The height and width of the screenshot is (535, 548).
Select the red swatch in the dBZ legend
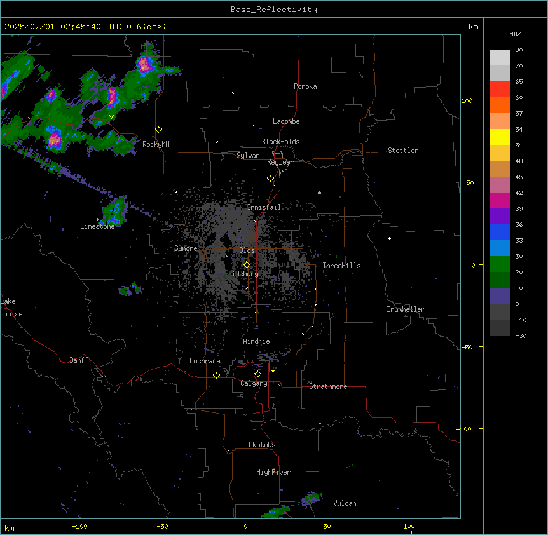[x=500, y=90]
